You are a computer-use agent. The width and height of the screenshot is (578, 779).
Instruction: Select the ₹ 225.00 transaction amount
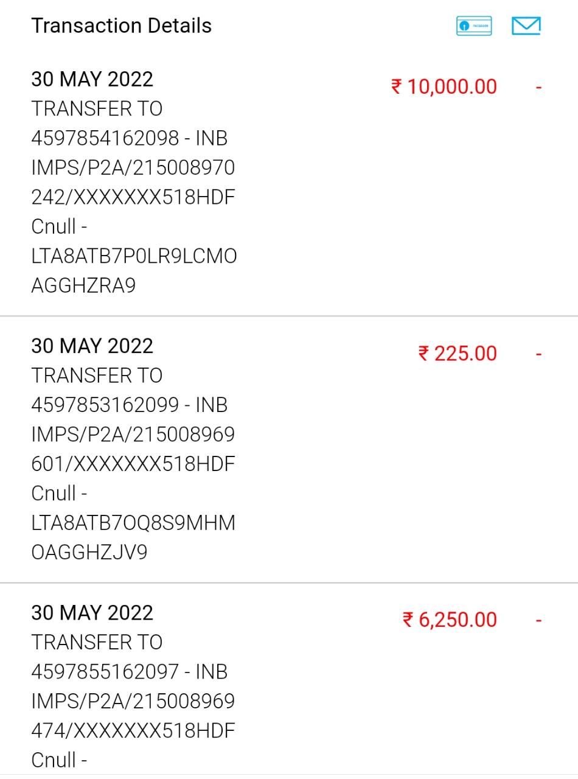tap(458, 353)
